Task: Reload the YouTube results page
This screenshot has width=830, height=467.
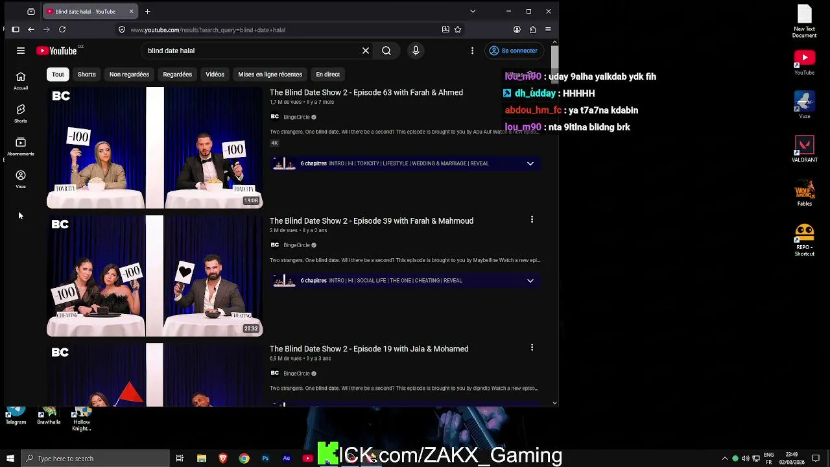Action: [62, 29]
